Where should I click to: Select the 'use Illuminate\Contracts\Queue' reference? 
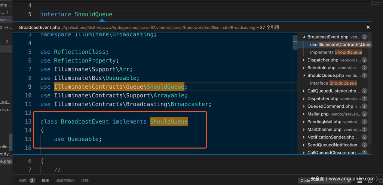pos(340,45)
